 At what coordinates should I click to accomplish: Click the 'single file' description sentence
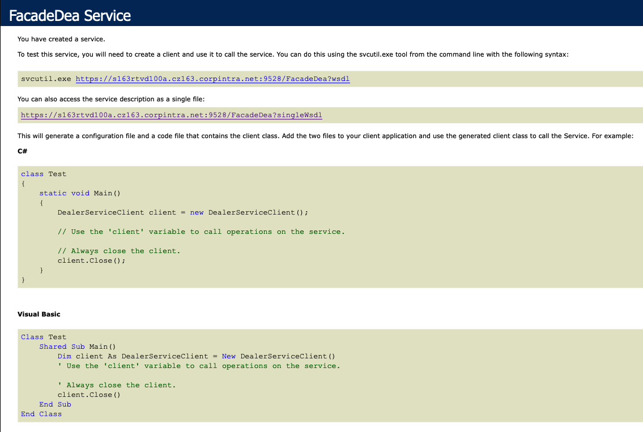click(110, 99)
